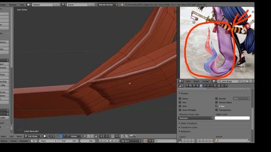
Task: Open the Select menu in 3D view header
Action: tap(3, 136)
